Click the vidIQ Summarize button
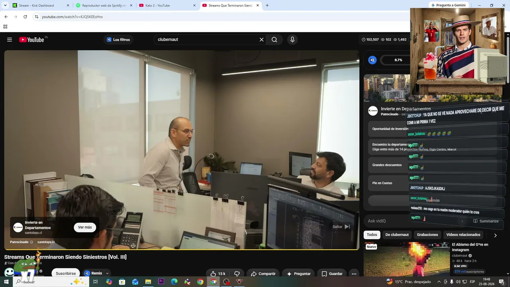 click(486, 221)
